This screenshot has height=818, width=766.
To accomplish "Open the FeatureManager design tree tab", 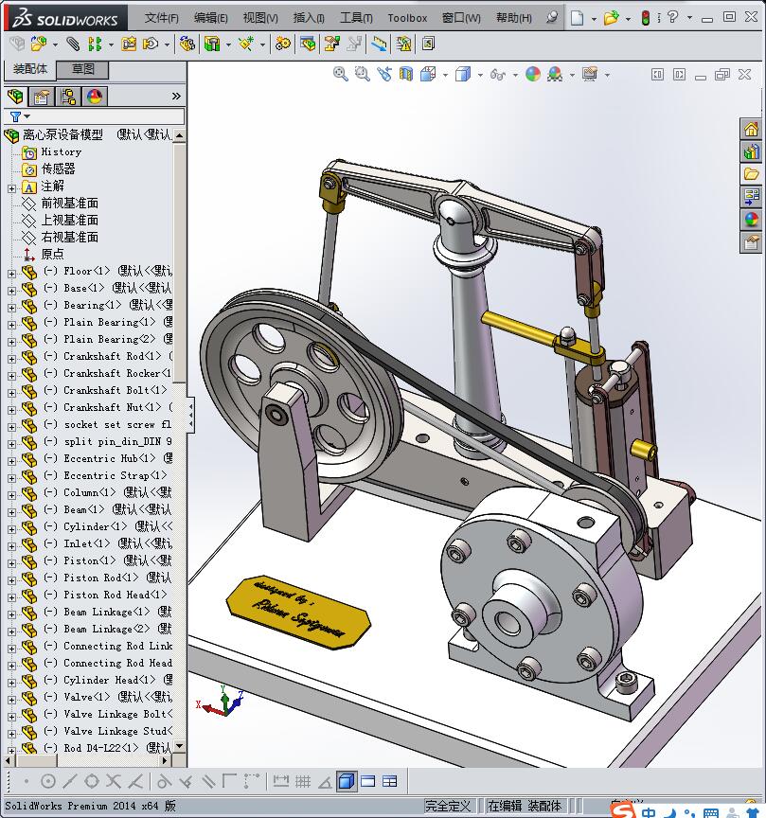I will (x=15, y=97).
